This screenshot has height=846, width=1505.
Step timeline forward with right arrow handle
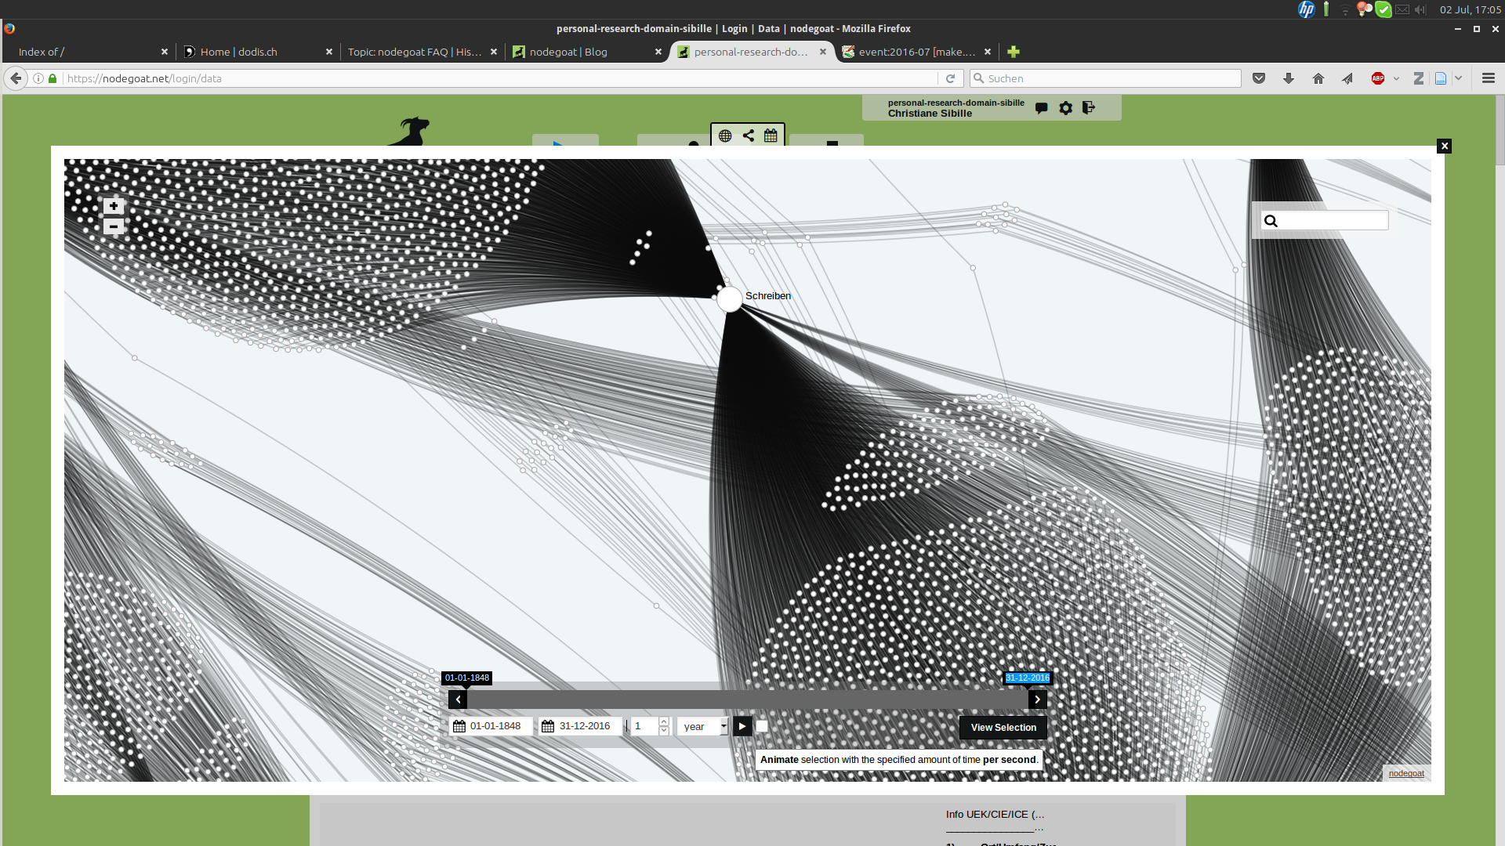click(1038, 700)
